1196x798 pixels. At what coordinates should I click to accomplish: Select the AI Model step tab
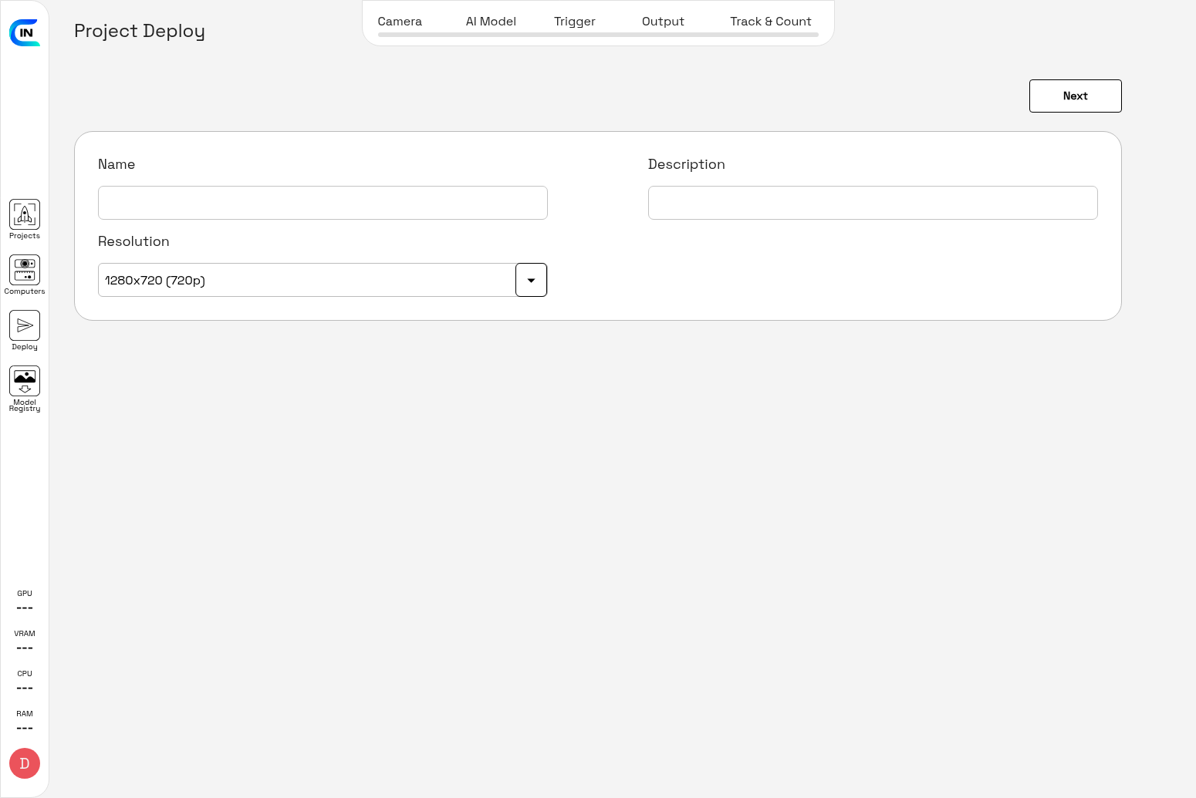(491, 22)
